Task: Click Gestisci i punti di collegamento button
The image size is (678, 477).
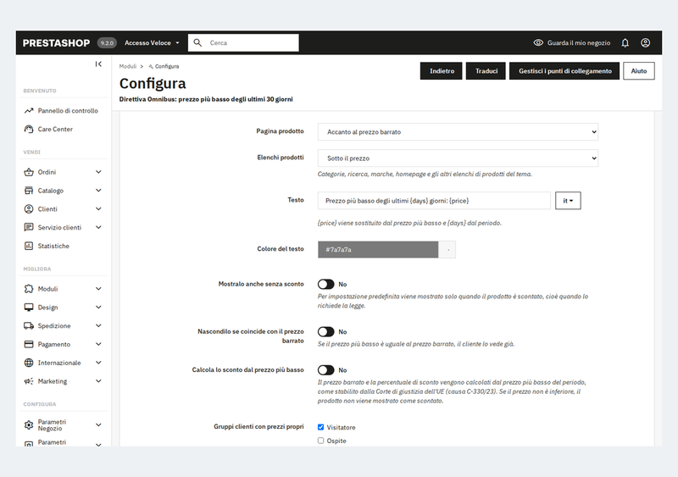Action: [564, 71]
